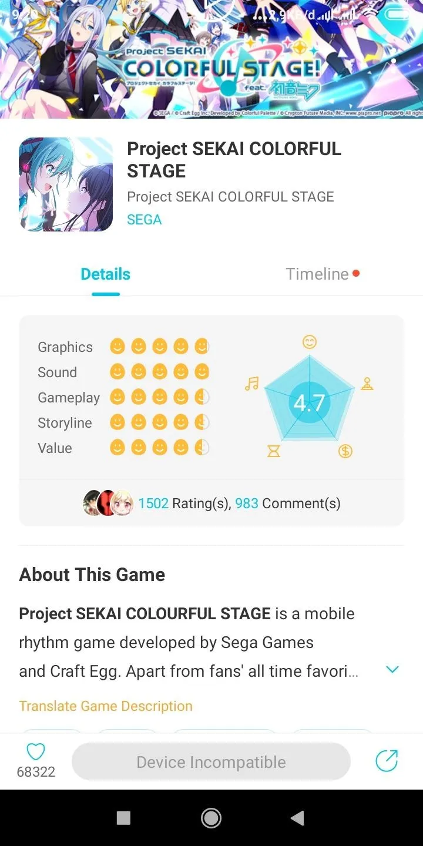This screenshot has height=846, width=423.
Task: Tap Translate Game Description link
Action: [x=106, y=706]
